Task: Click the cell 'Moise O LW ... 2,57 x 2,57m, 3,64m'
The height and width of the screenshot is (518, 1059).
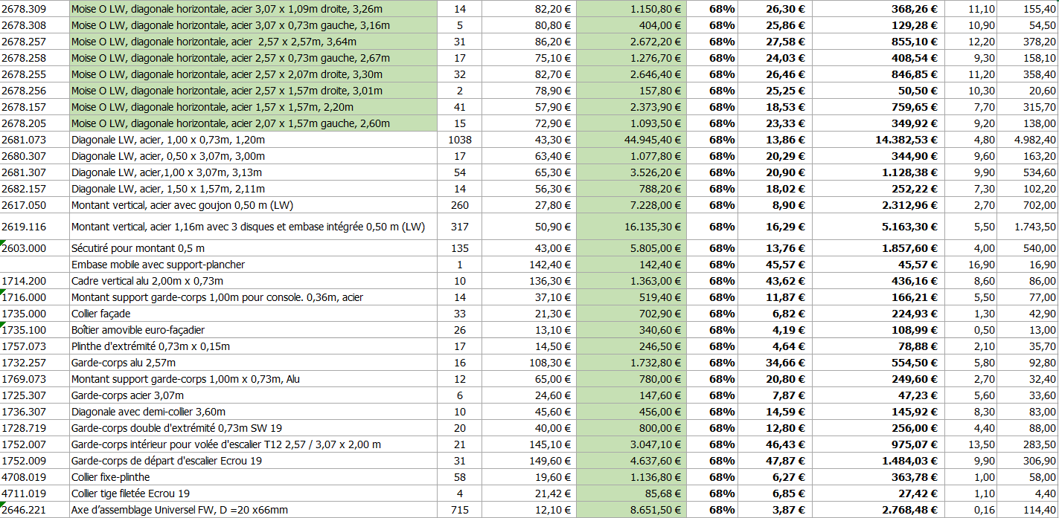Action: point(253,42)
